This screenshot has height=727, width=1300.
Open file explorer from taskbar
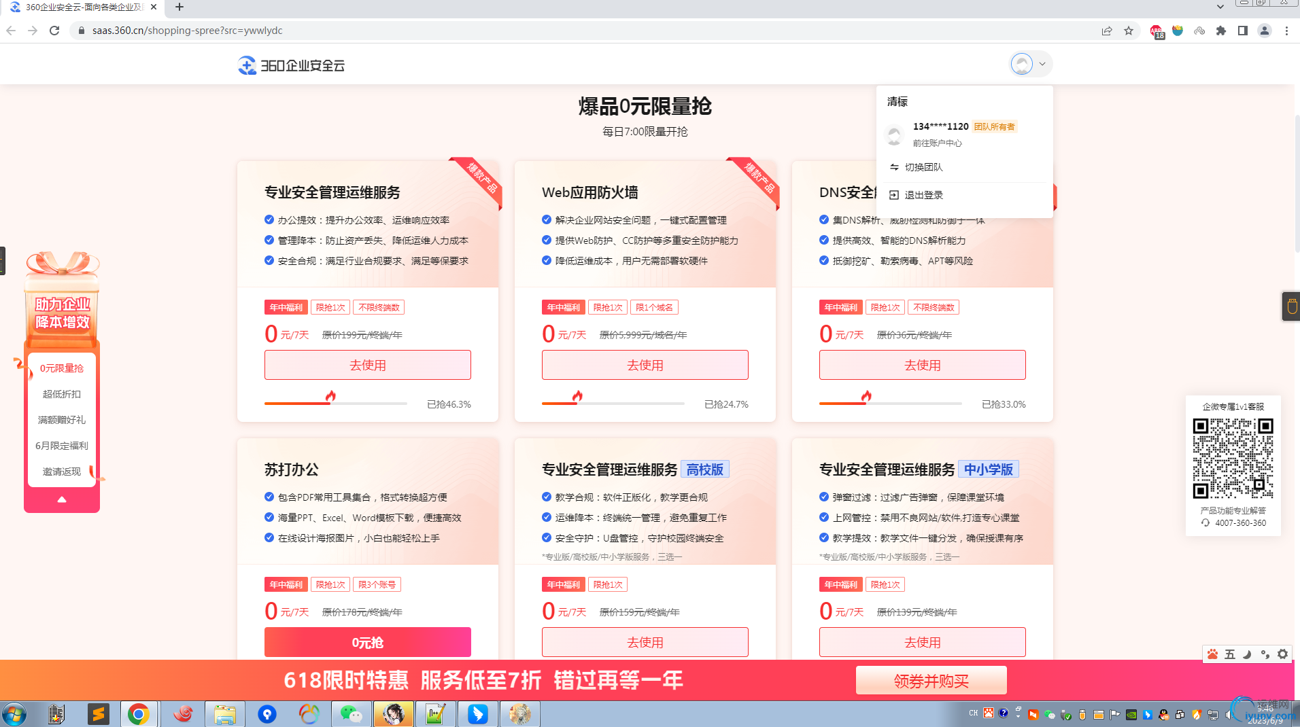click(225, 715)
